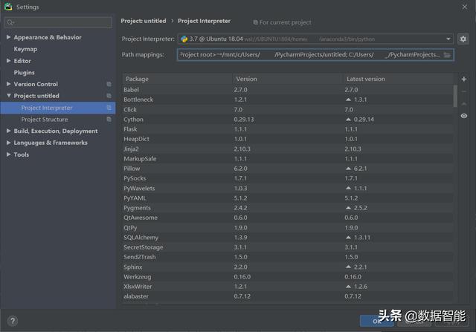Image resolution: width=476 pixels, height=332 pixels.
Task: Select the HeapDict package row
Action: pyautogui.click(x=288, y=139)
